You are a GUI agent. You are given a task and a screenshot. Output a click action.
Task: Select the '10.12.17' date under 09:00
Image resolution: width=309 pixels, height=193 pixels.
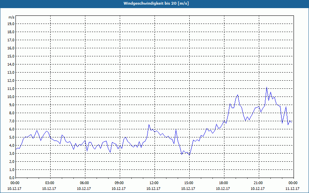pyautogui.click(x=119, y=188)
